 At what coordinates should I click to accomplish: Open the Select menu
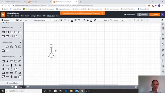tap(17, 16)
